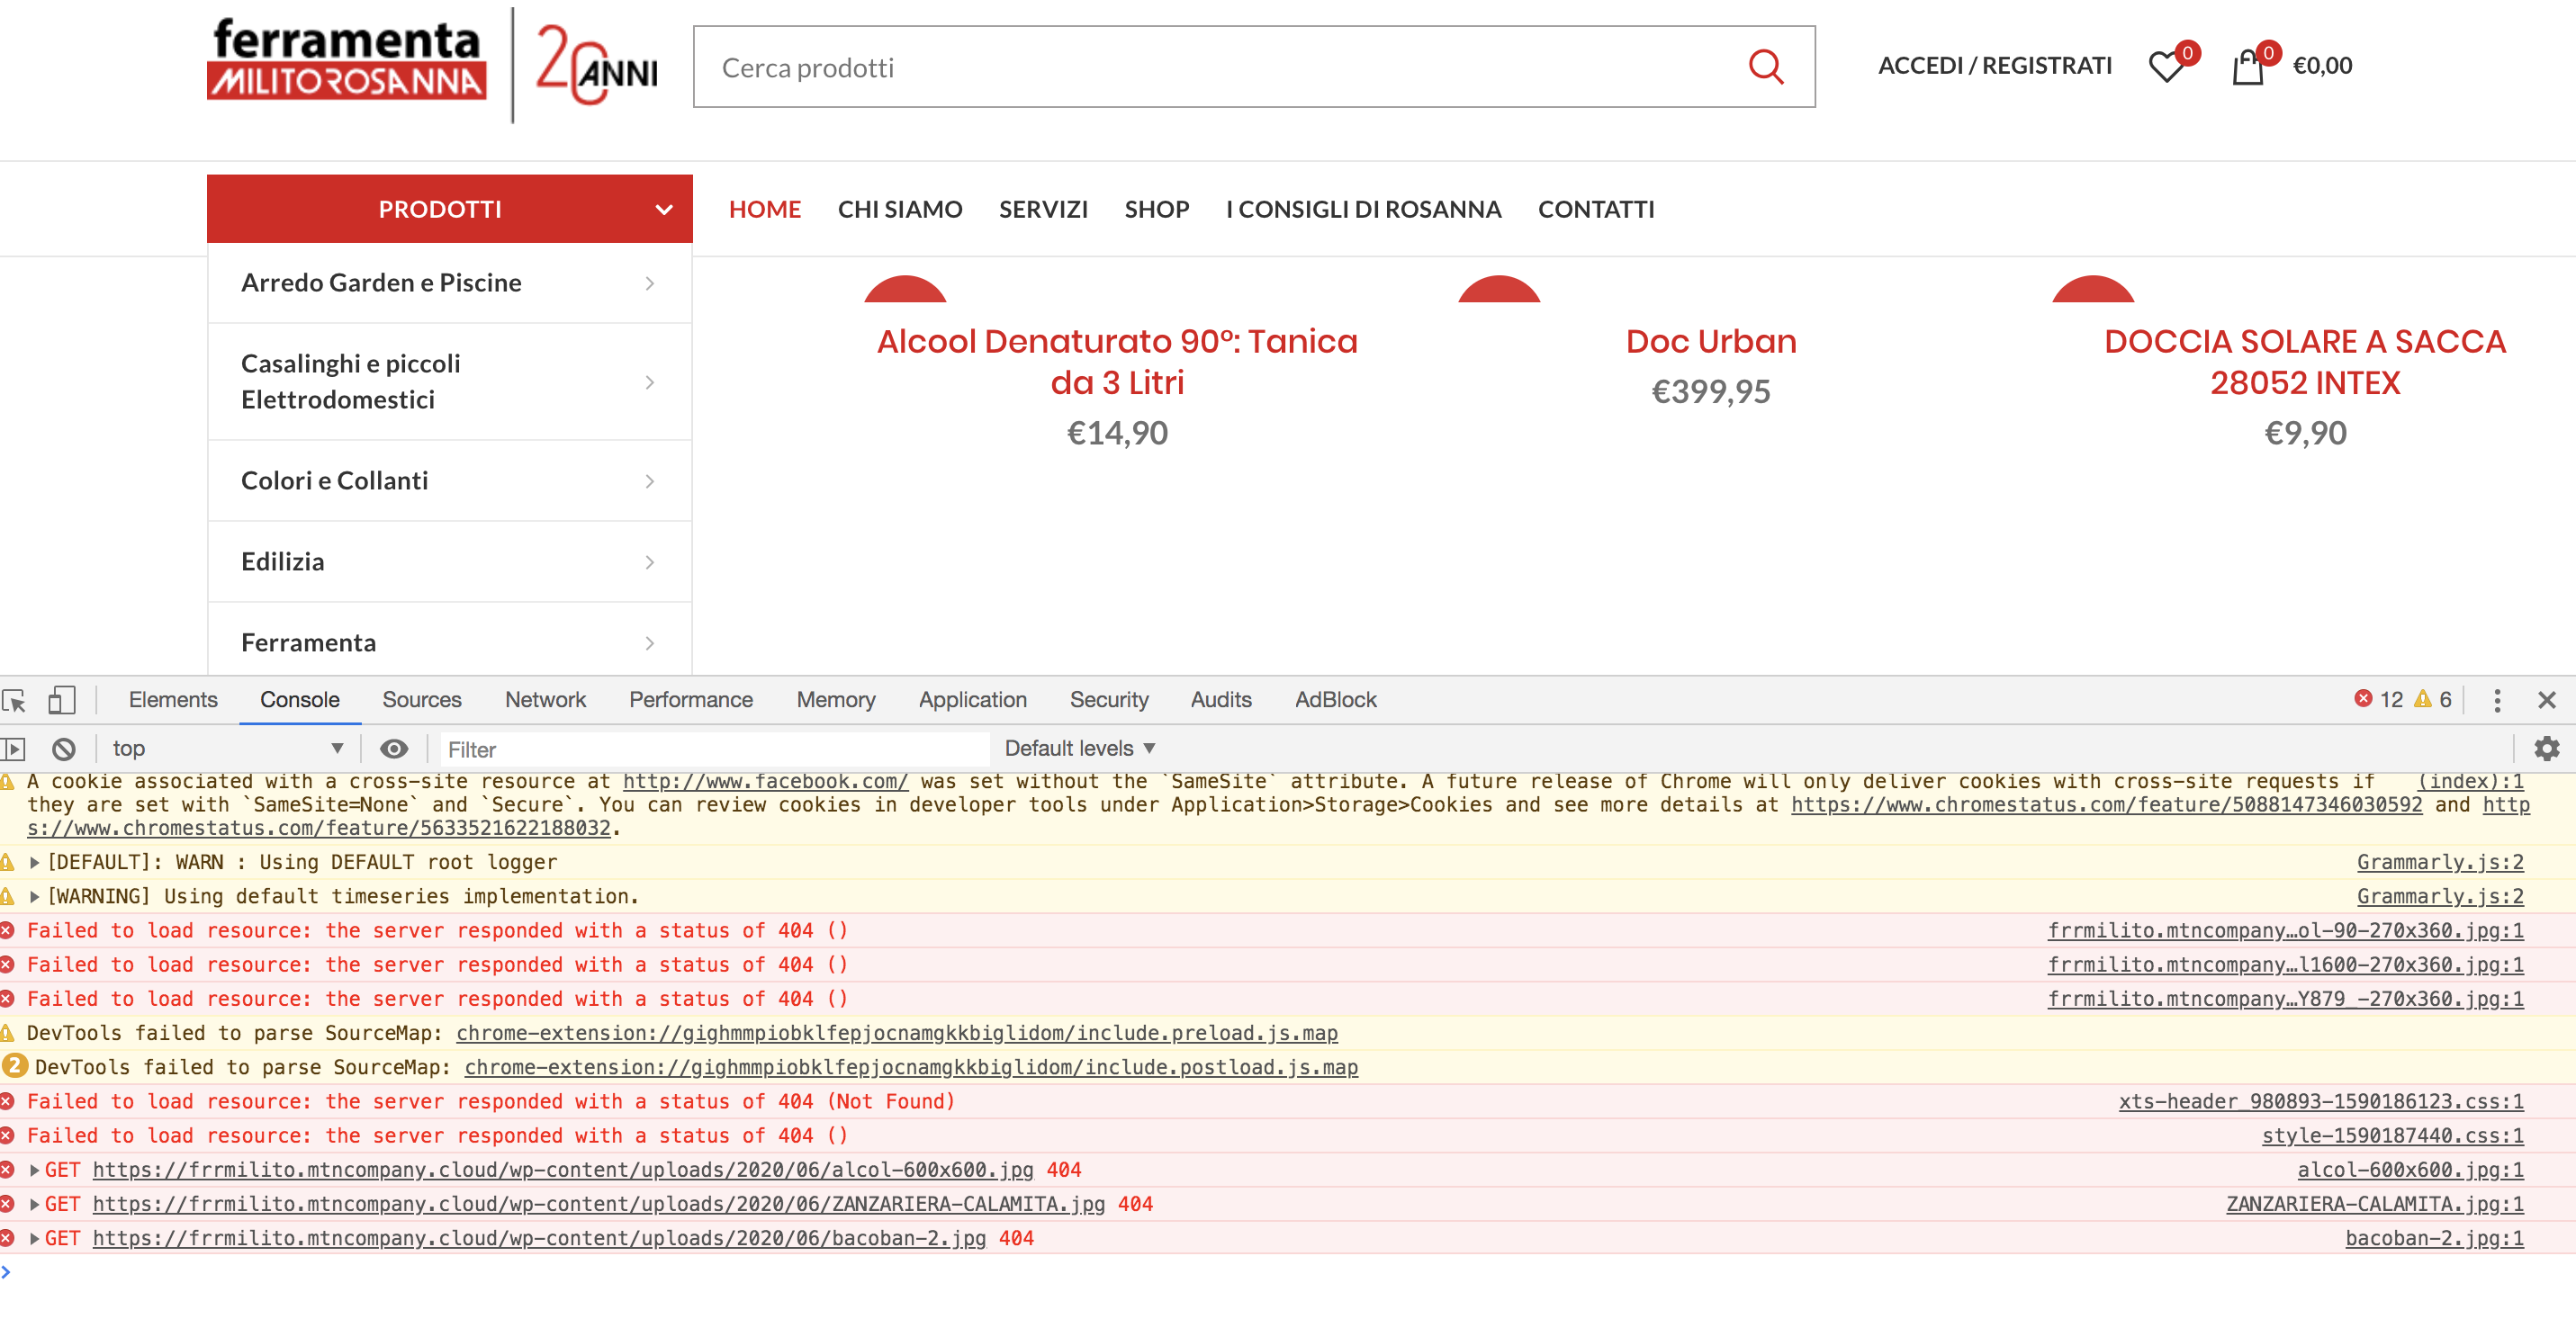Toggle the device toolbar icon
The height and width of the screenshot is (1319, 2576).
click(x=61, y=699)
